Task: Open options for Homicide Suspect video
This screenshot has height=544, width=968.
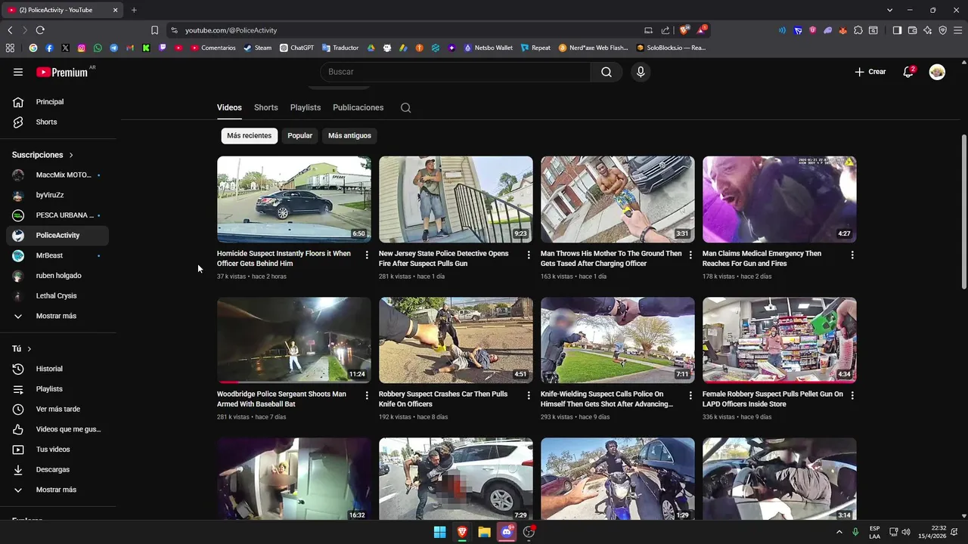Action: click(367, 255)
